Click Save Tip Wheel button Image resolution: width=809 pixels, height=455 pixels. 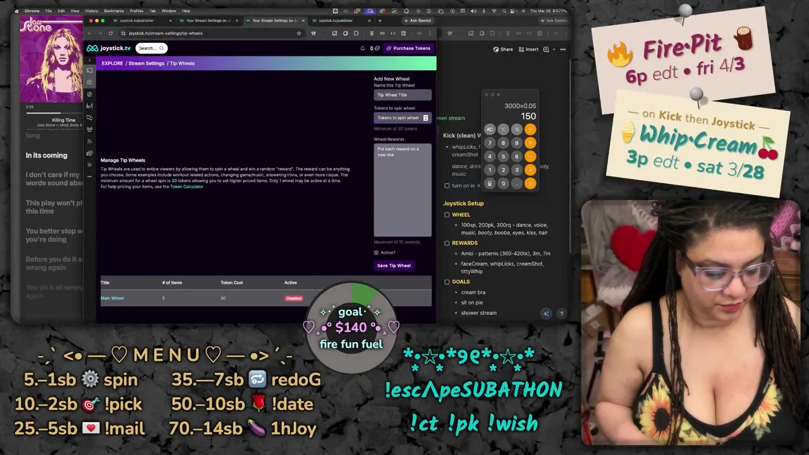click(394, 265)
